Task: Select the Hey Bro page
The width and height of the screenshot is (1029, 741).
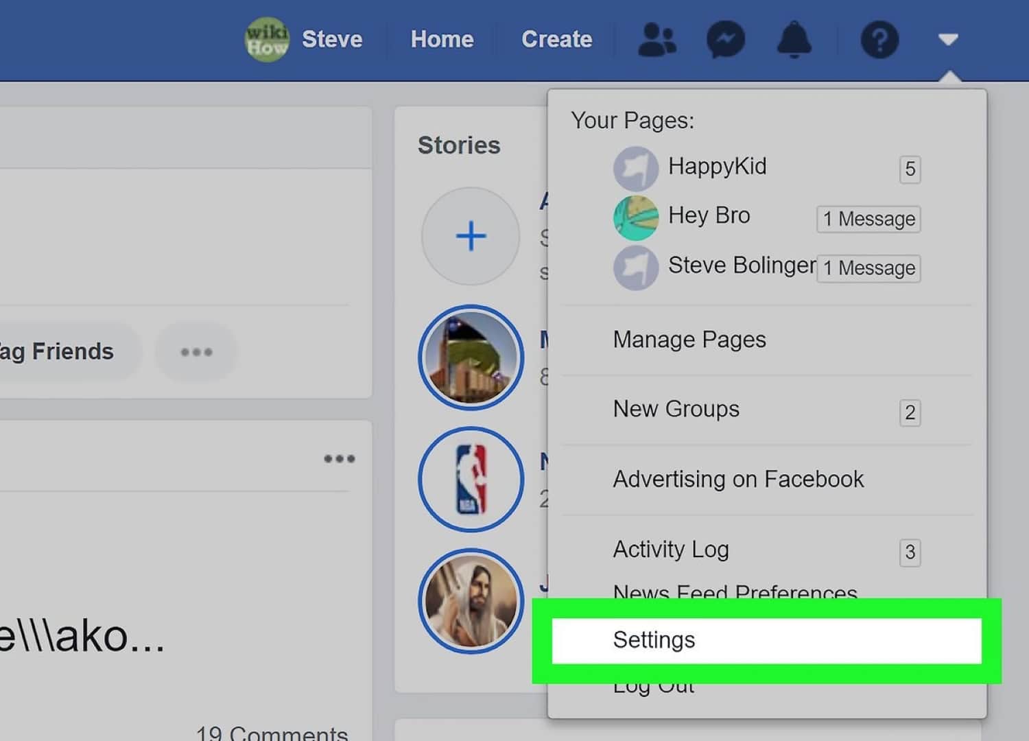Action: pyautogui.click(x=709, y=215)
